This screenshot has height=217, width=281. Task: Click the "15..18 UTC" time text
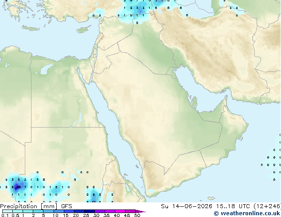click(x=233, y=206)
